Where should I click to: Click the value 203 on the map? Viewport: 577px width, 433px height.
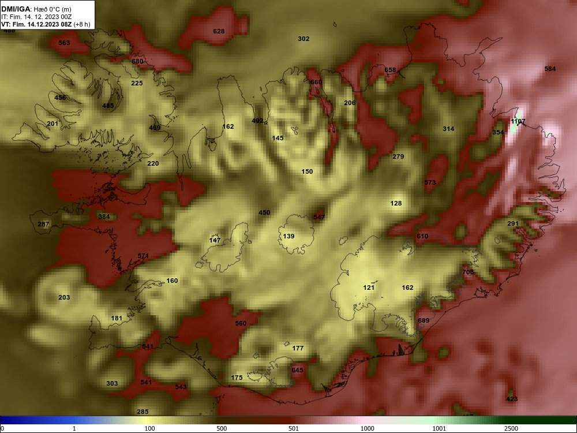[64, 297]
